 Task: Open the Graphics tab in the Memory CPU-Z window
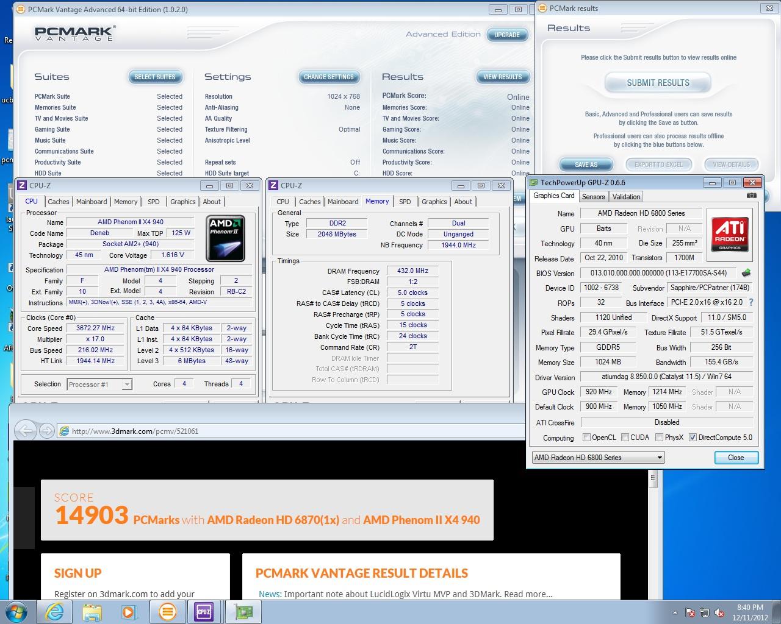[434, 202]
